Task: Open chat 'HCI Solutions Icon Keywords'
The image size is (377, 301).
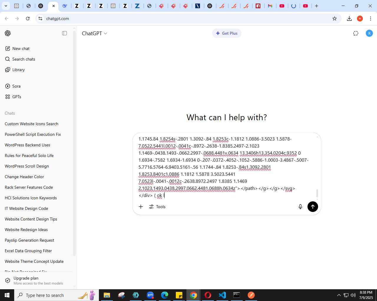Action: 31,198
